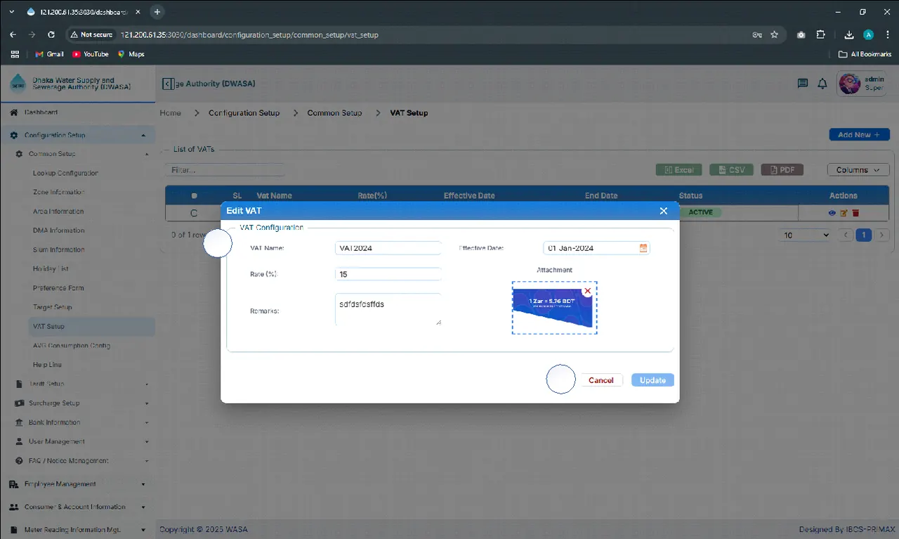This screenshot has width=899, height=539.
Task: Edit the VAT row with pencil icon
Action: click(x=844, y=213)
